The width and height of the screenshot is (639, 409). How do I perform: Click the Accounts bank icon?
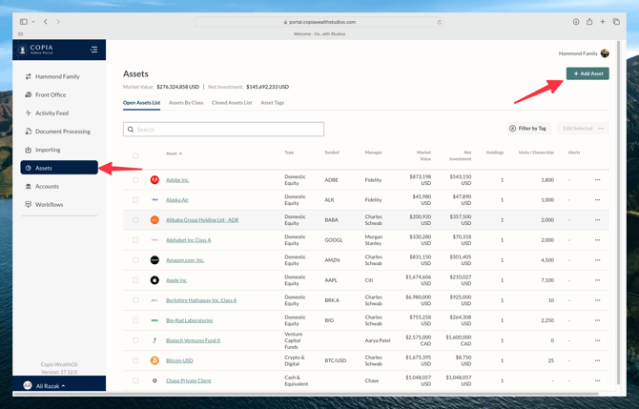(29, 187)
